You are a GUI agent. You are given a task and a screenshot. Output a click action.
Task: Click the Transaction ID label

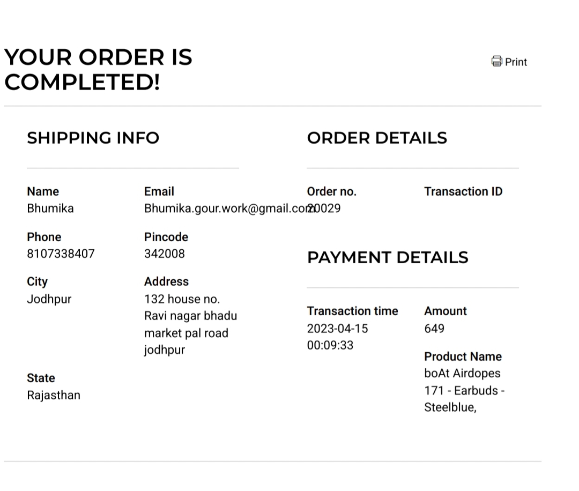463,191
